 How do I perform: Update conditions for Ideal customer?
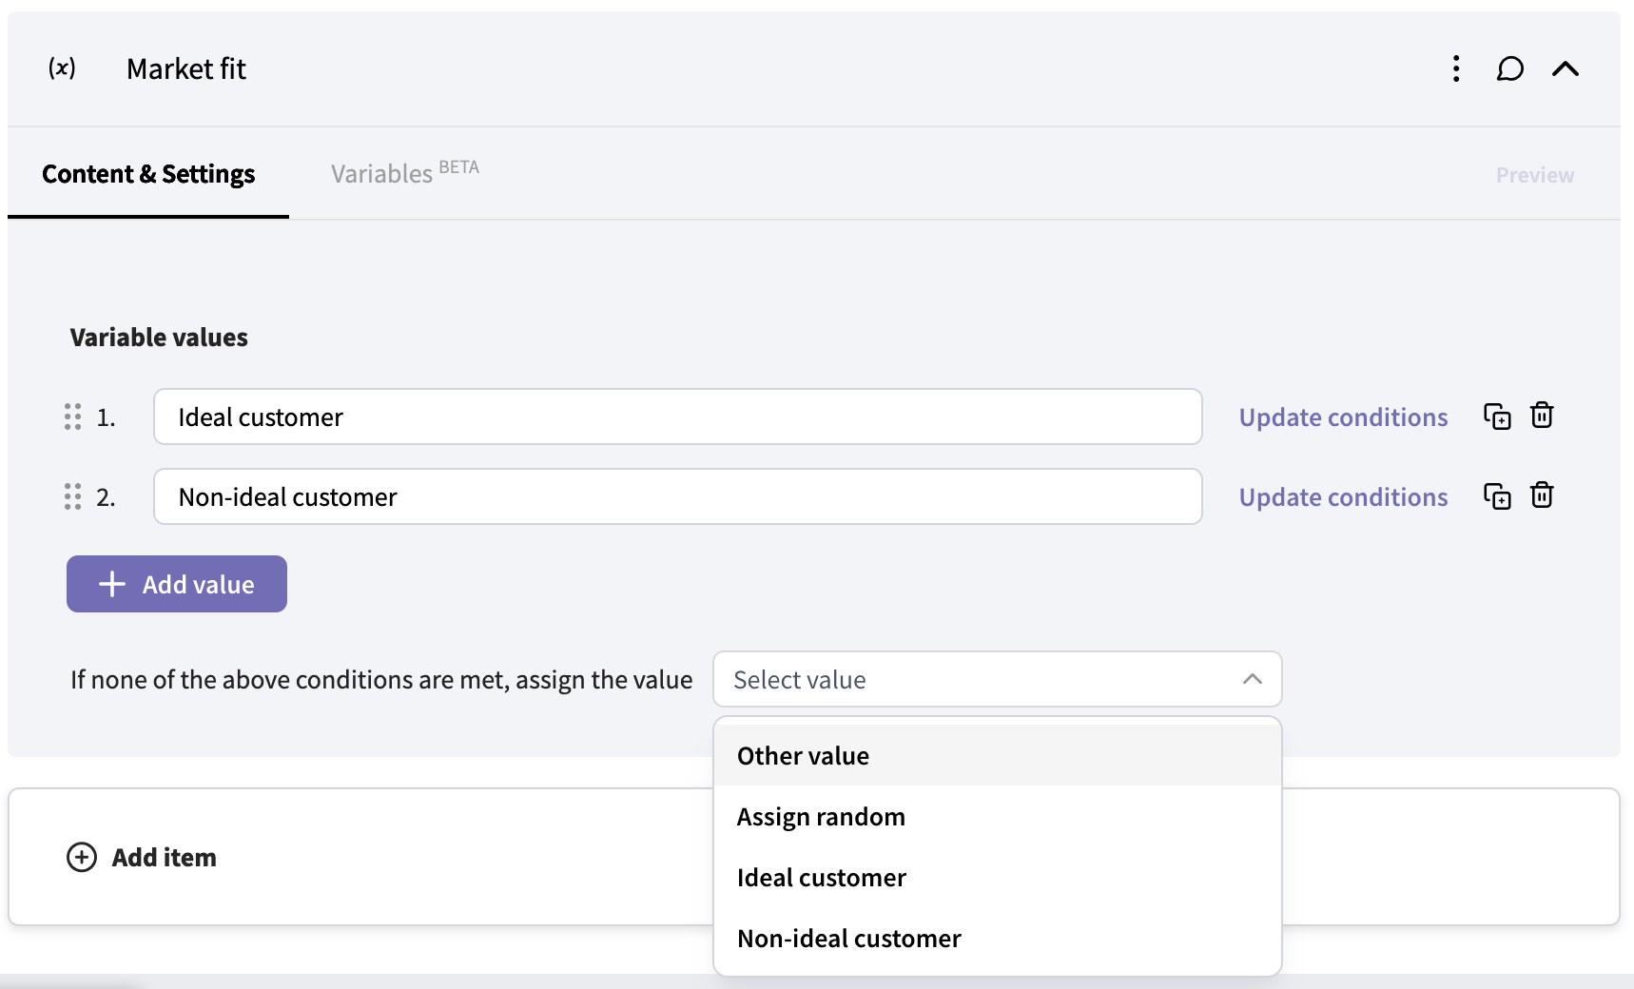(1342, 417)
